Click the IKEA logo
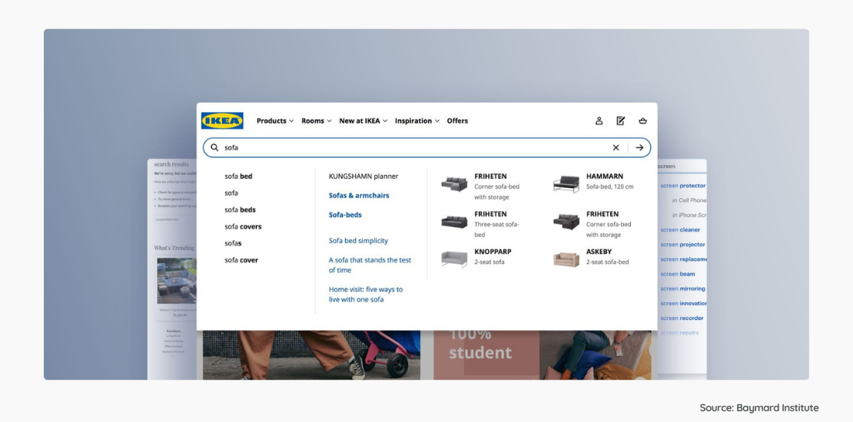853x422 pixels. [x=222, y=120]
